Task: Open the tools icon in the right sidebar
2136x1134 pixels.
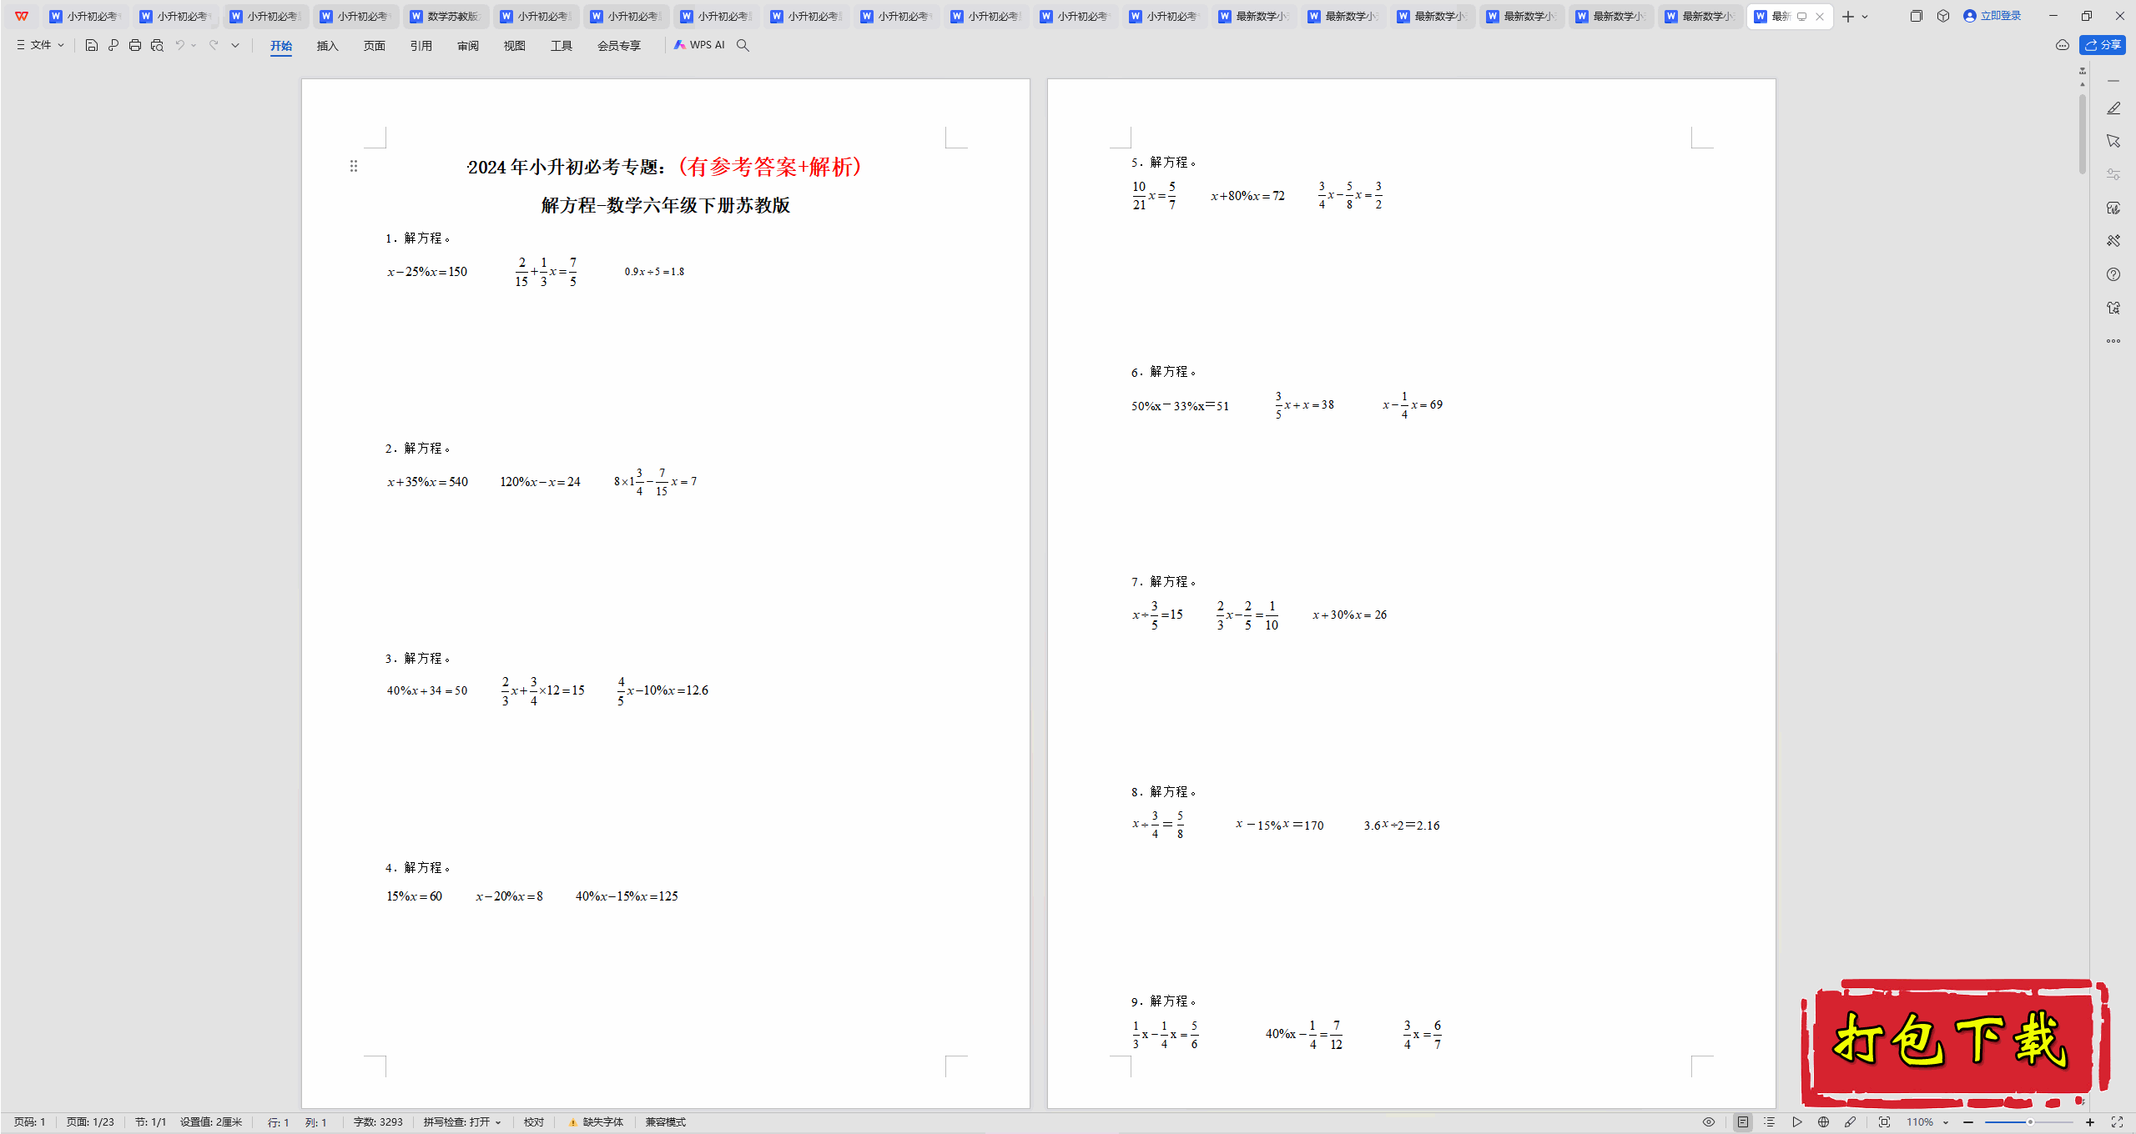Action: tap(2113, 241)
